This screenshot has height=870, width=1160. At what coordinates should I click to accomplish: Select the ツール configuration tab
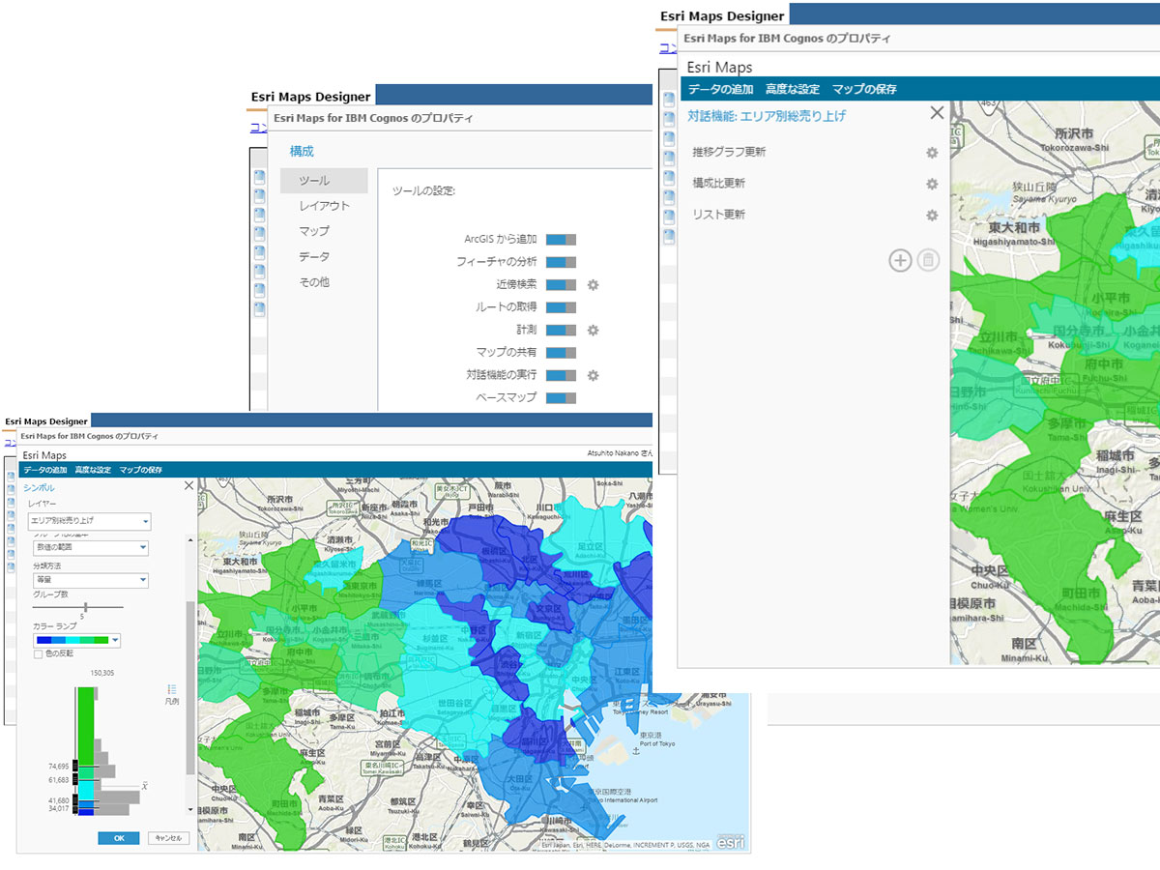coord(324,181)
